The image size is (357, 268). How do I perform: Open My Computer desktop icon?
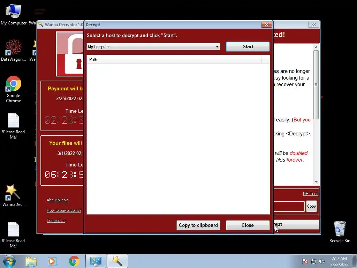click(14, 15)
